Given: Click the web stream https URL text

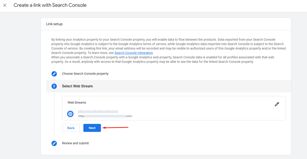Looking at the screenshot, I should pyautogui.click(x=105, y=116).
